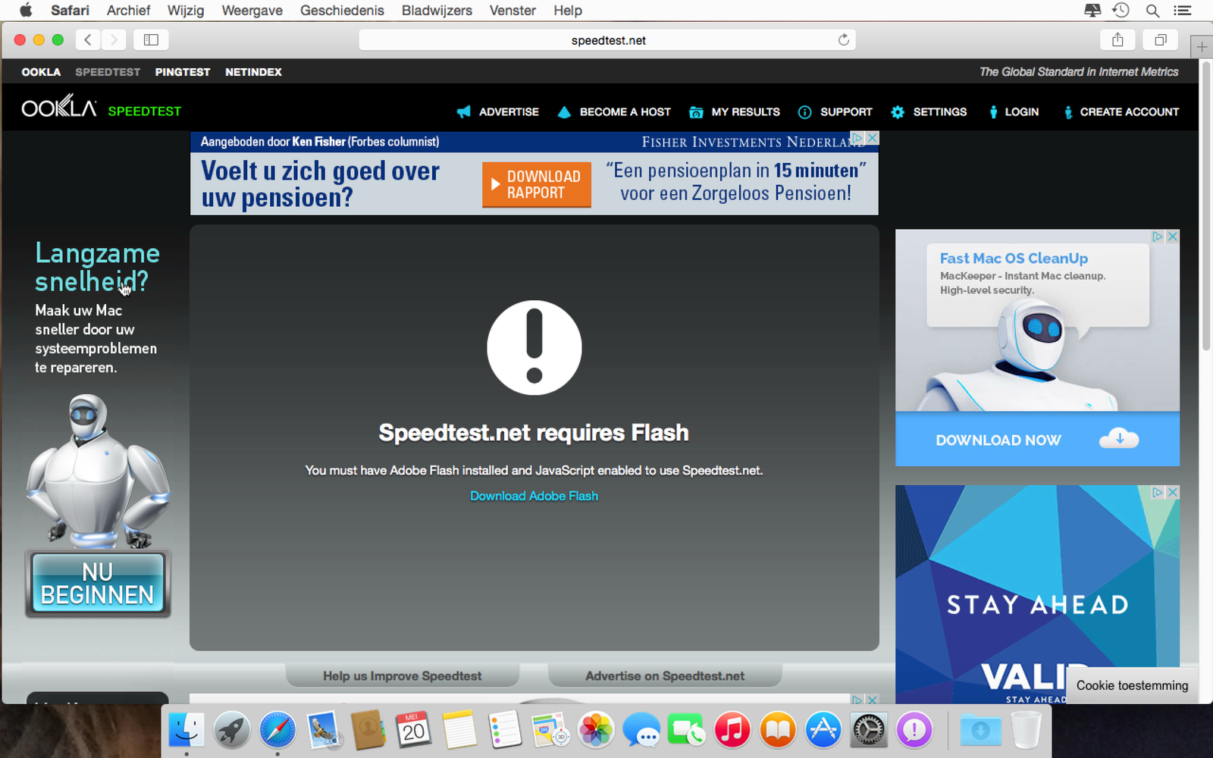Open the Weergave menu
This screenshot has height=758, width=1213.
252,11
